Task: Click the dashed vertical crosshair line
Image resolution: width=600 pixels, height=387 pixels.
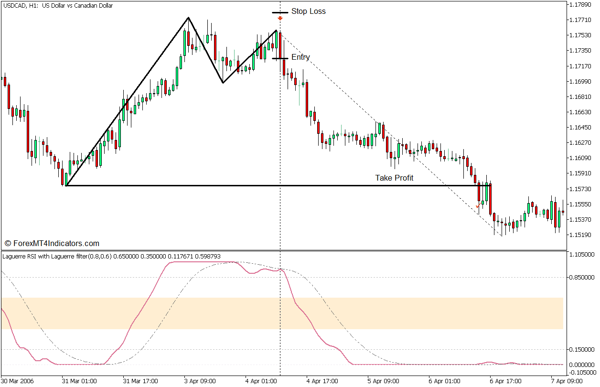Action: click(x=280, y=143)
